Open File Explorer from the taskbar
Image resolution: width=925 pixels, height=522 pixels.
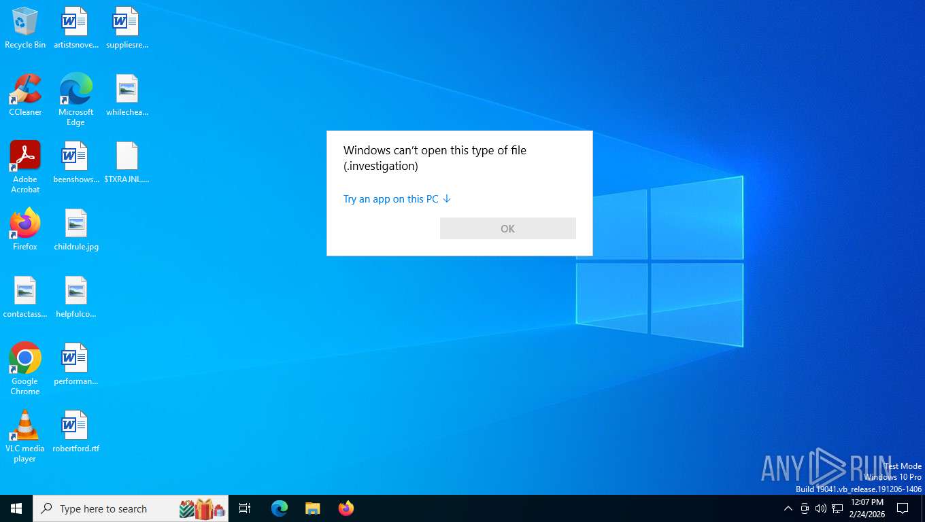(312, 508)
